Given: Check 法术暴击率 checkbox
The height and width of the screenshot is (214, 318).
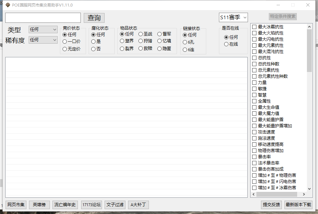Looking at the screenshot, I should [x=254, y=163].
